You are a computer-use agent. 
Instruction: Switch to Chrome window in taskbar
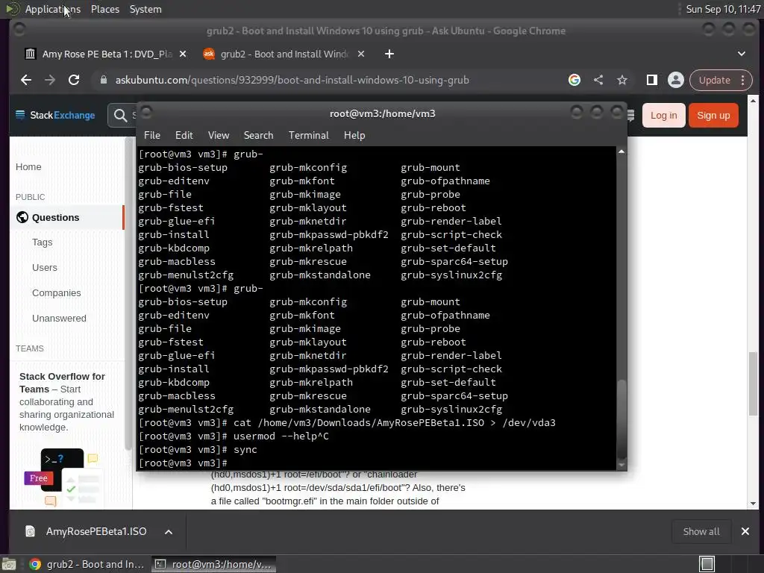click(x=87, y=564)
